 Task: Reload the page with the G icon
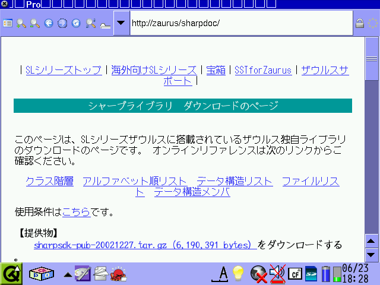coord(76,23)
